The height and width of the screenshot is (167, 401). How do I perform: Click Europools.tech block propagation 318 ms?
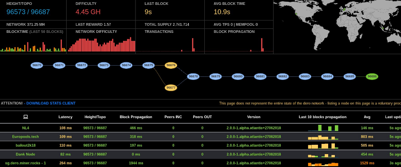[136, 136]
